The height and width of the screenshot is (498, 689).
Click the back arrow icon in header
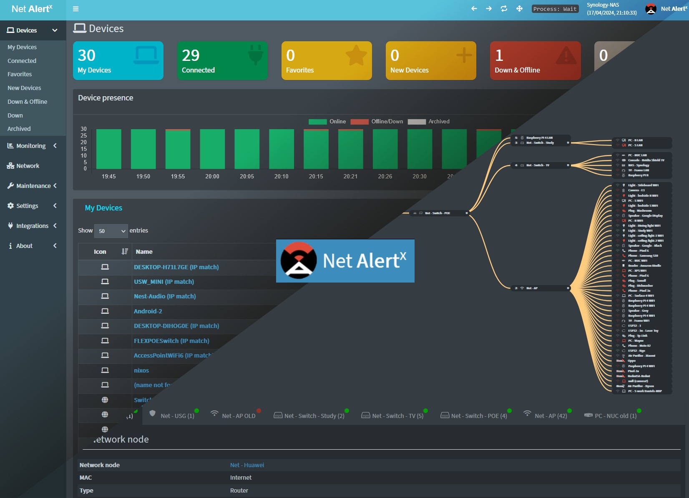coord(474,9)
